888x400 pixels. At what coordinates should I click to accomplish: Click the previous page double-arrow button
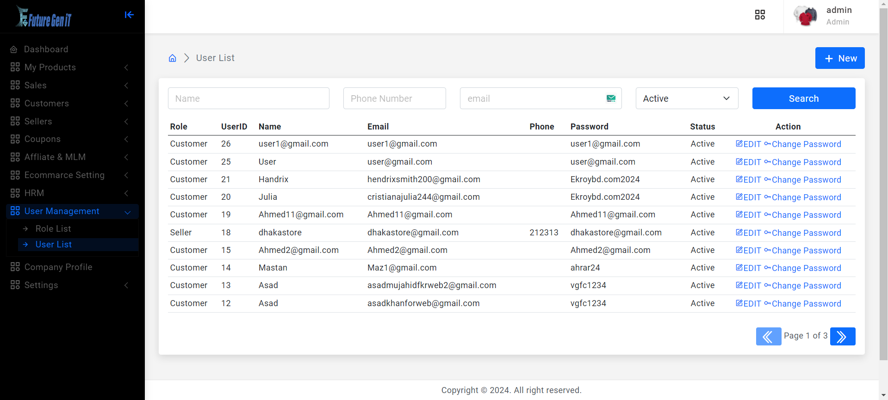coord(768,336)
